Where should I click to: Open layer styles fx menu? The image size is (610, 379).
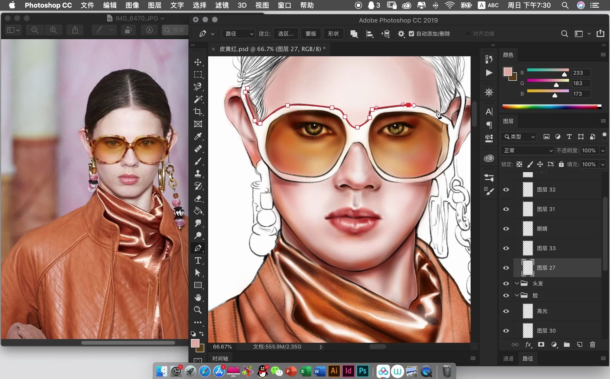point(528,345)
